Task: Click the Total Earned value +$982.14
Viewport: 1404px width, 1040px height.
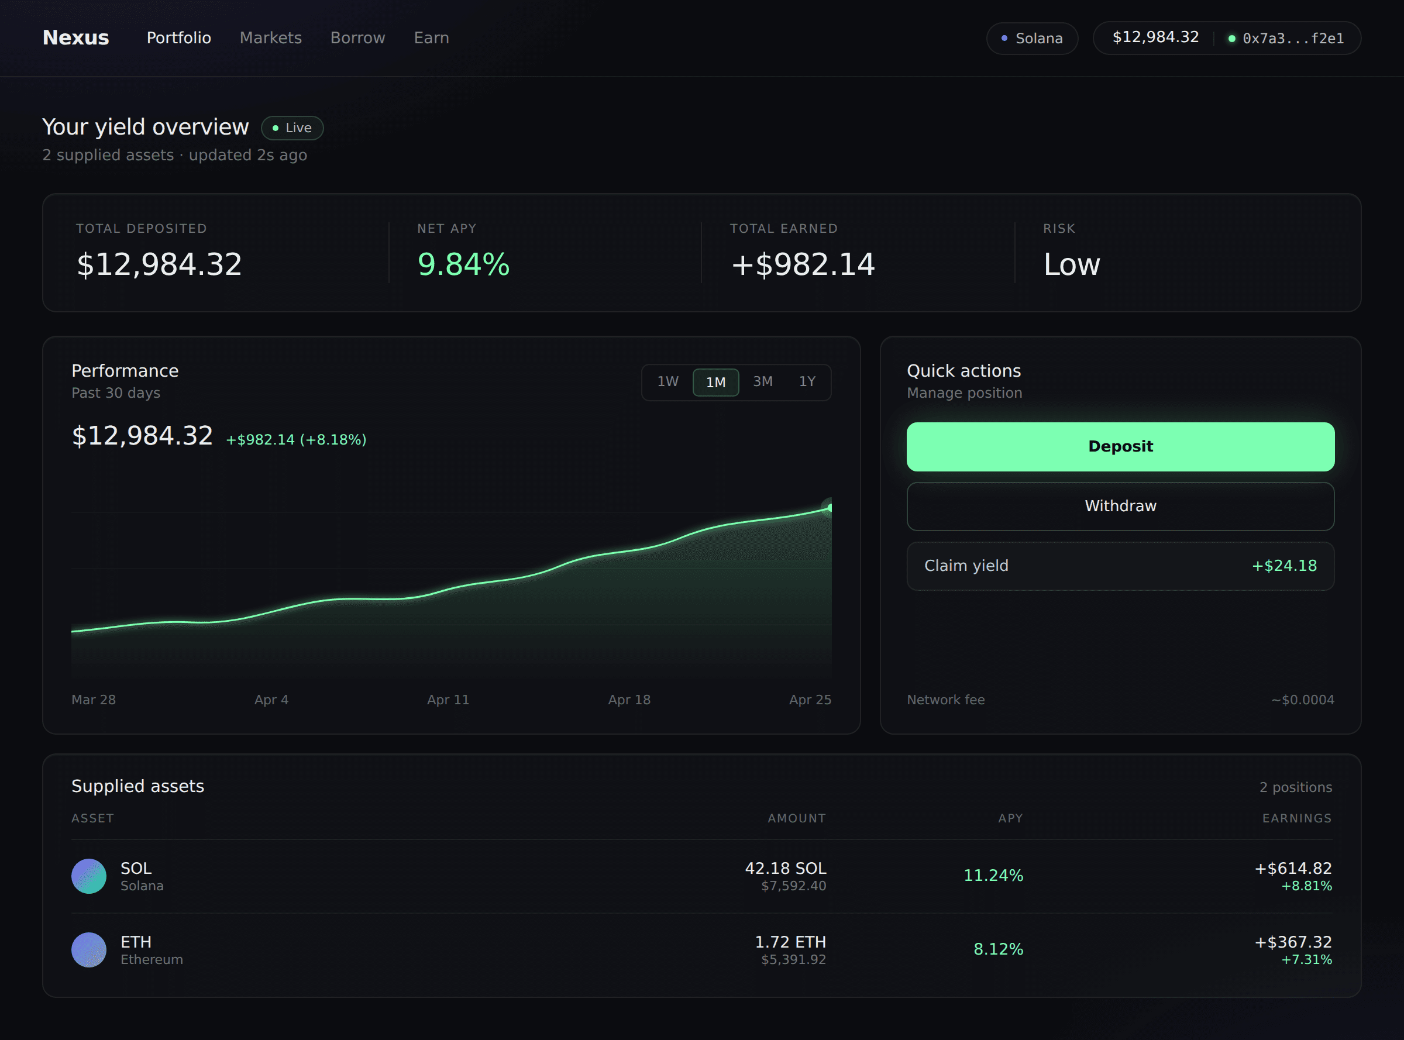Action: point(803,264)
